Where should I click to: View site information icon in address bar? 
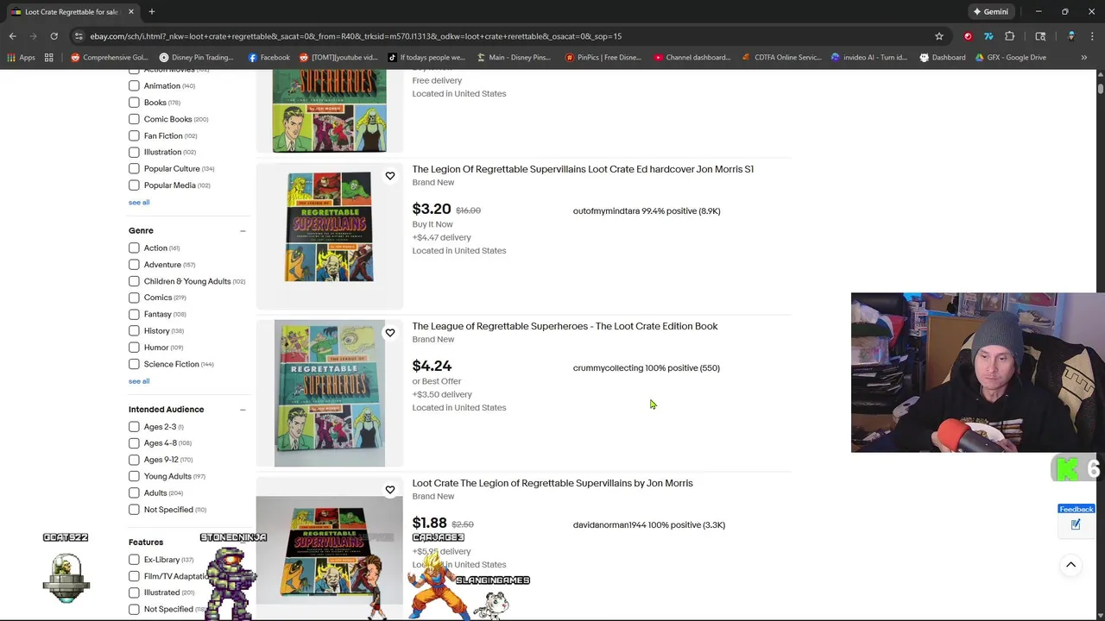[x=79, y=36]
